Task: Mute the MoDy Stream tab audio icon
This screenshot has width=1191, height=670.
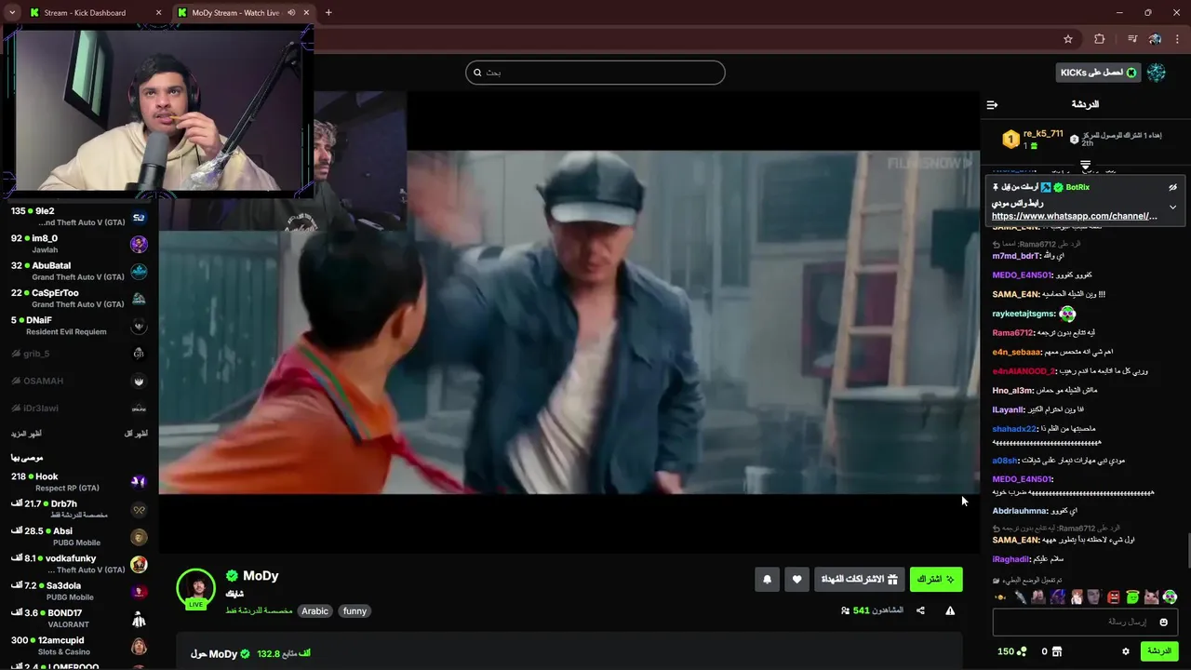Action: coord(291,13)
